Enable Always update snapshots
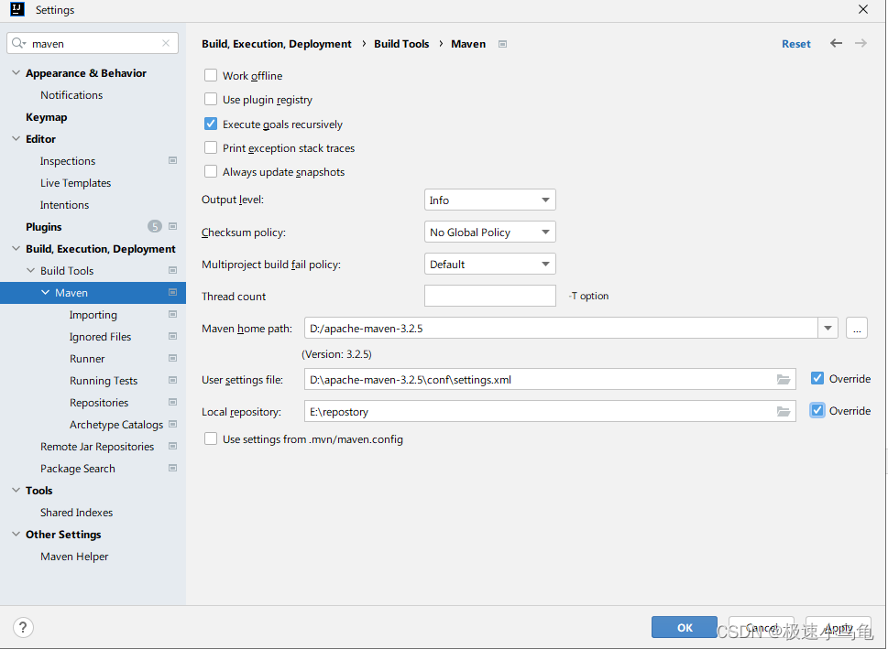 (211, 171)
